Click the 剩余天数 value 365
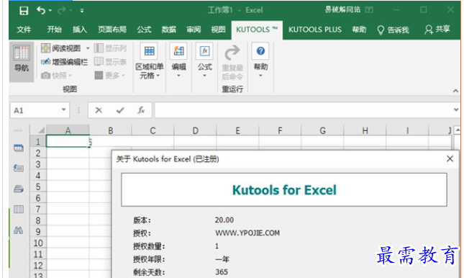Viewport: 464px width, 278px height. tap(222, 272)
